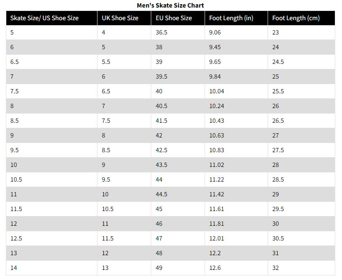This screenshot has height=280, width=342.
Task: Click the 9.06 inch foot length cell
Action: 236,32
